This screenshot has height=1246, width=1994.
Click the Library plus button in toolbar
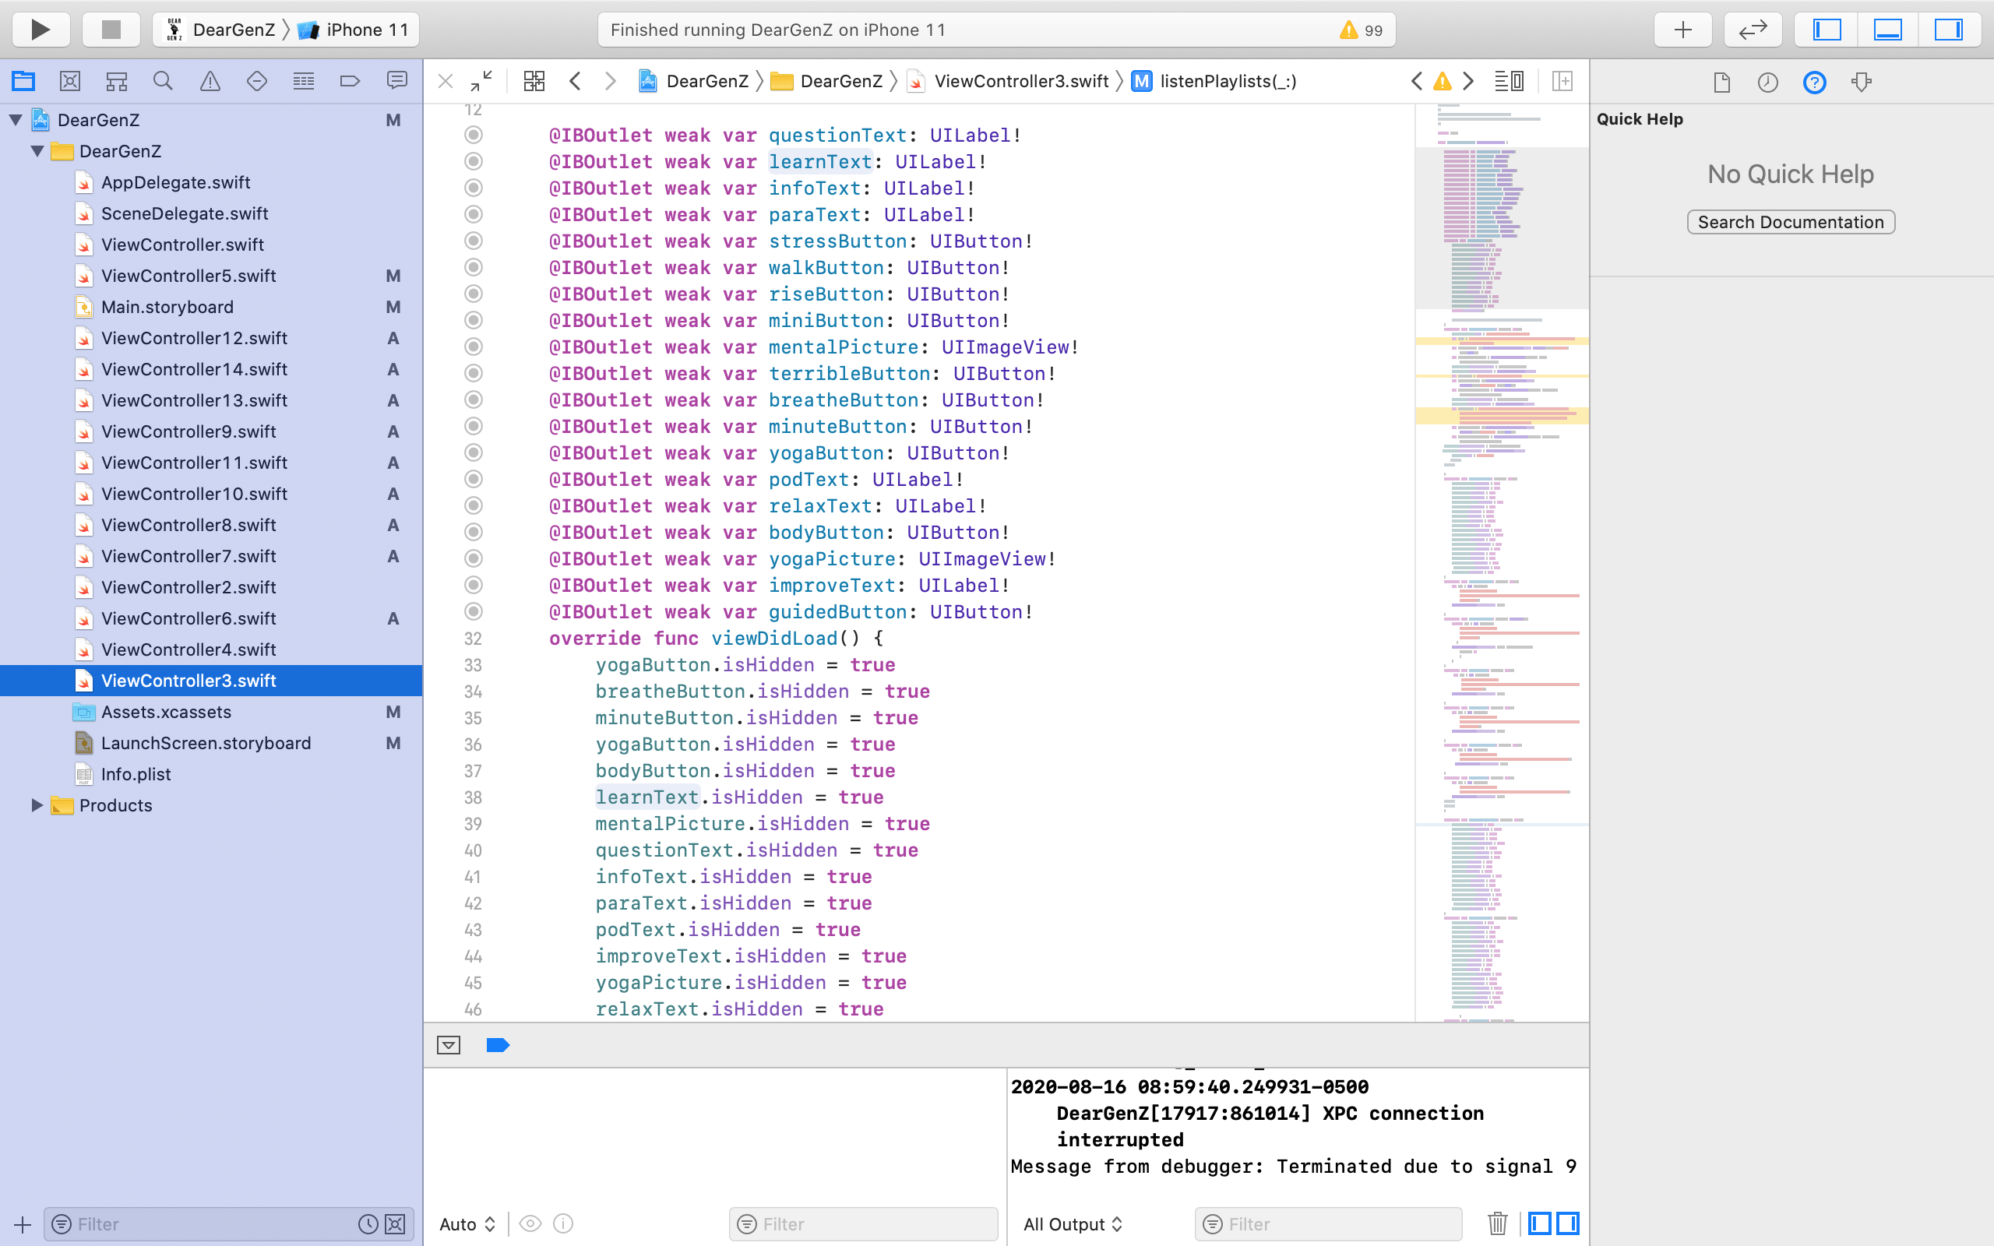pos(1682,30)
